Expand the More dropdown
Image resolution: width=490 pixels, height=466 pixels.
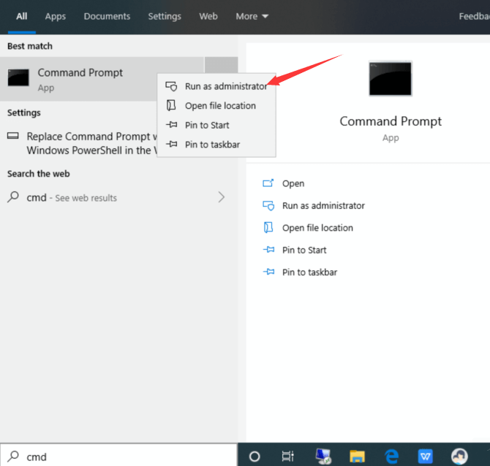tap(252, 16)
